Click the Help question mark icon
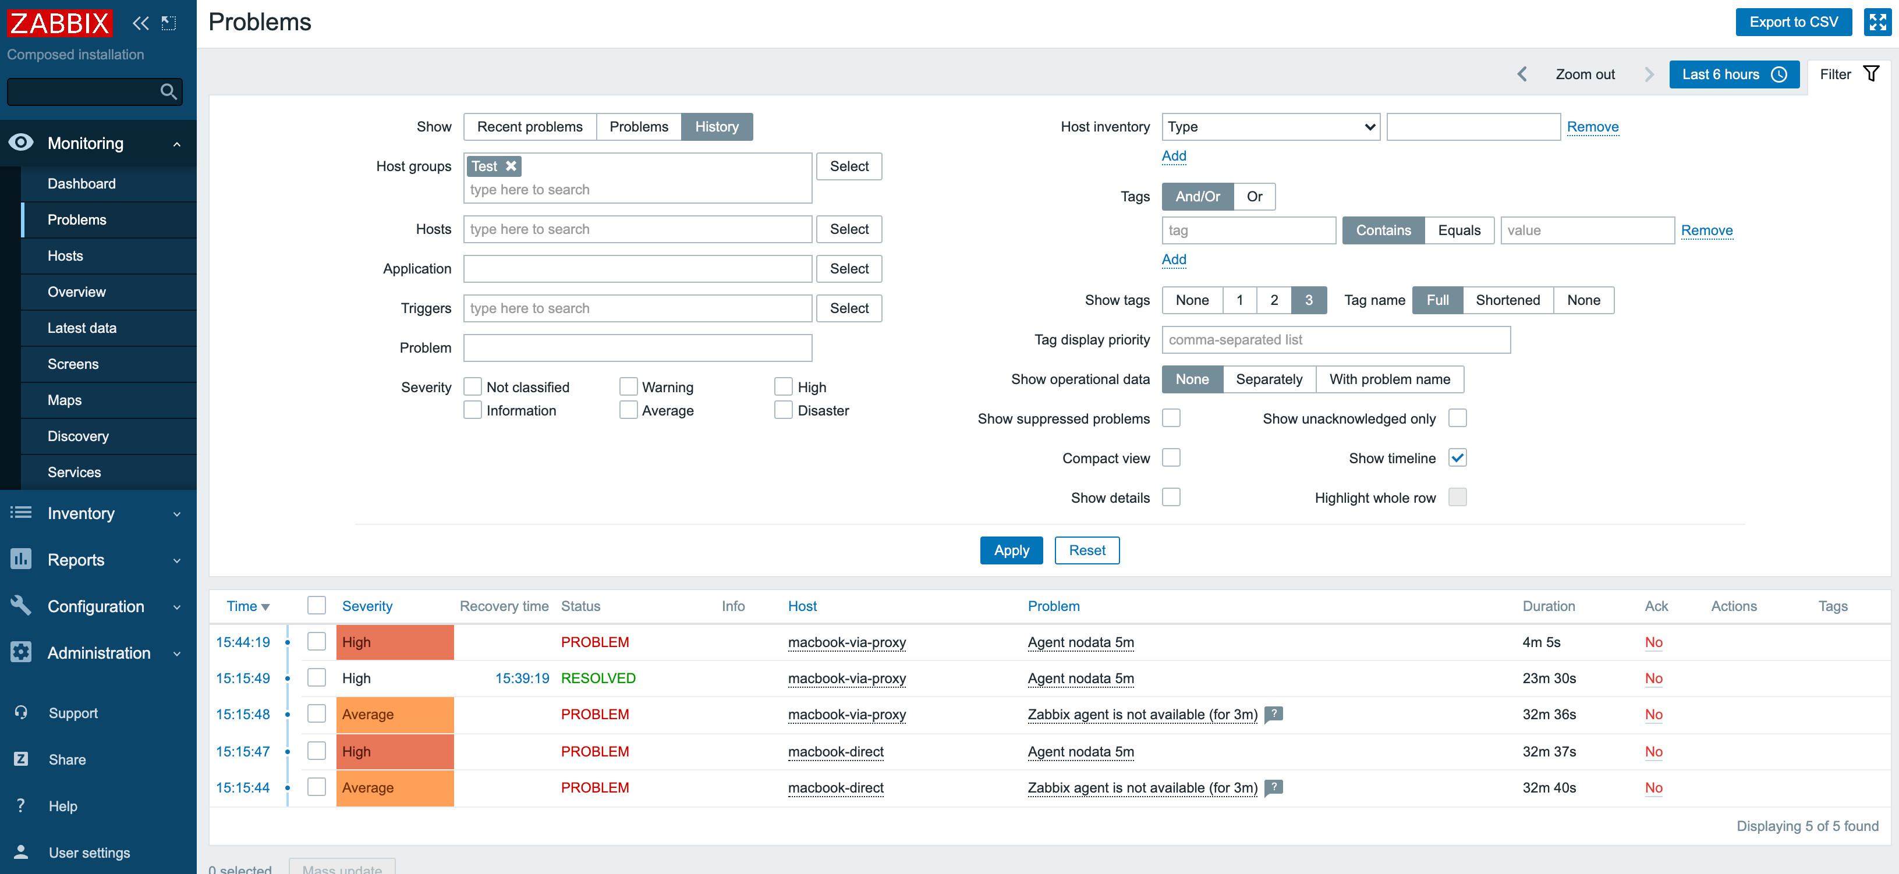The width and height of the screenshot is (1899, 874). pyautogui.click(x=20, y=805)
